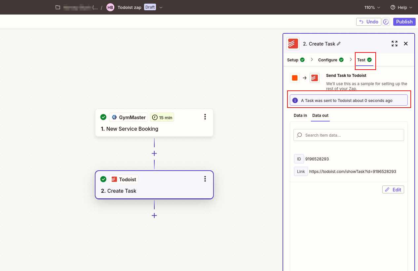418x271 pixels.
Task: Click pencil icon to rename Create Task
Action: 339,44
